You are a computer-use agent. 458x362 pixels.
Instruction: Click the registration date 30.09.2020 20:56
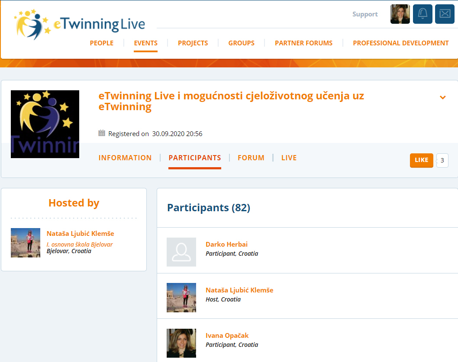point(177,134)
